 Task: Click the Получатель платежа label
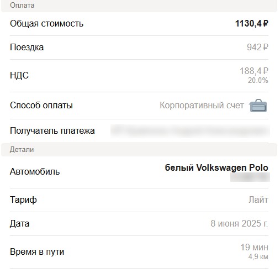pyautogui.click(x=52, y=131)
